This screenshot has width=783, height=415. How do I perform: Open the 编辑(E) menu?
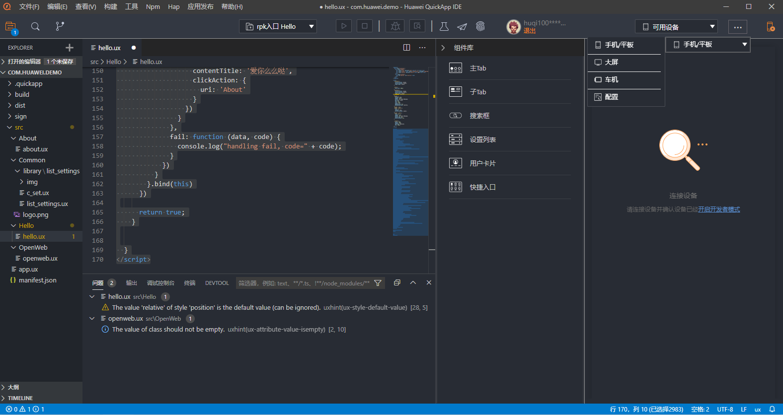(57, 6)
